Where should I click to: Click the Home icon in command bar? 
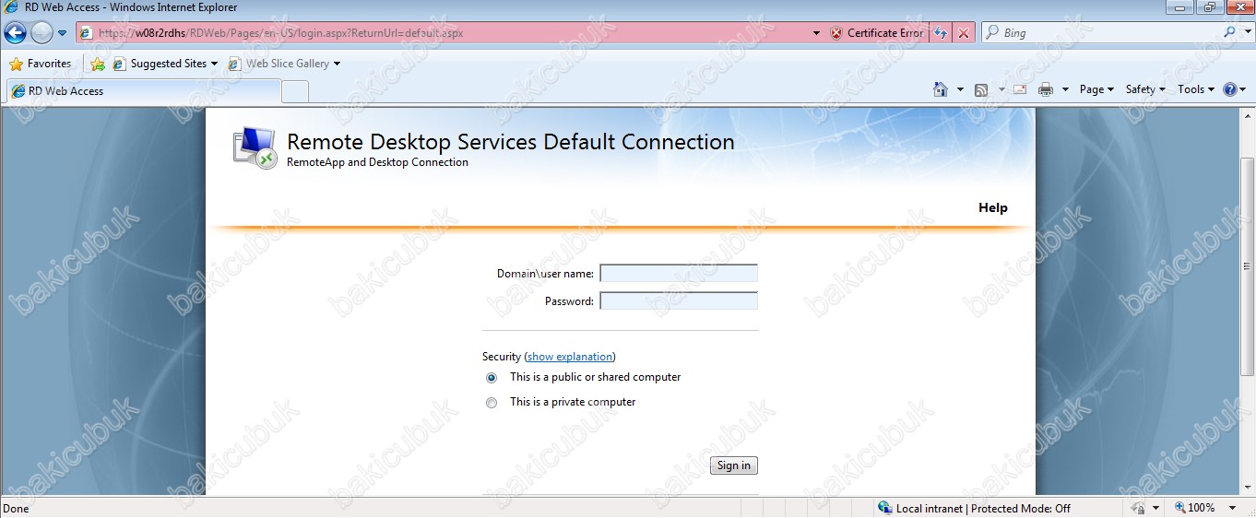tap(941, 89)
